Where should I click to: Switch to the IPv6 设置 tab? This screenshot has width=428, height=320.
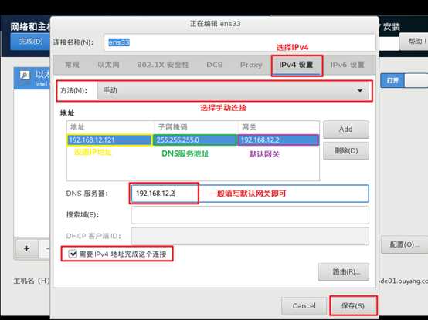[x=348, y=65]
